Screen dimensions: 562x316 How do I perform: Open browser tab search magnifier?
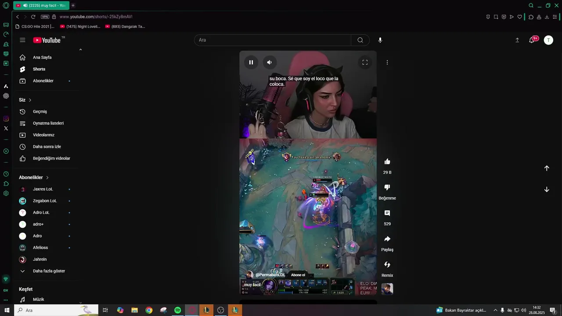point(531,5)
